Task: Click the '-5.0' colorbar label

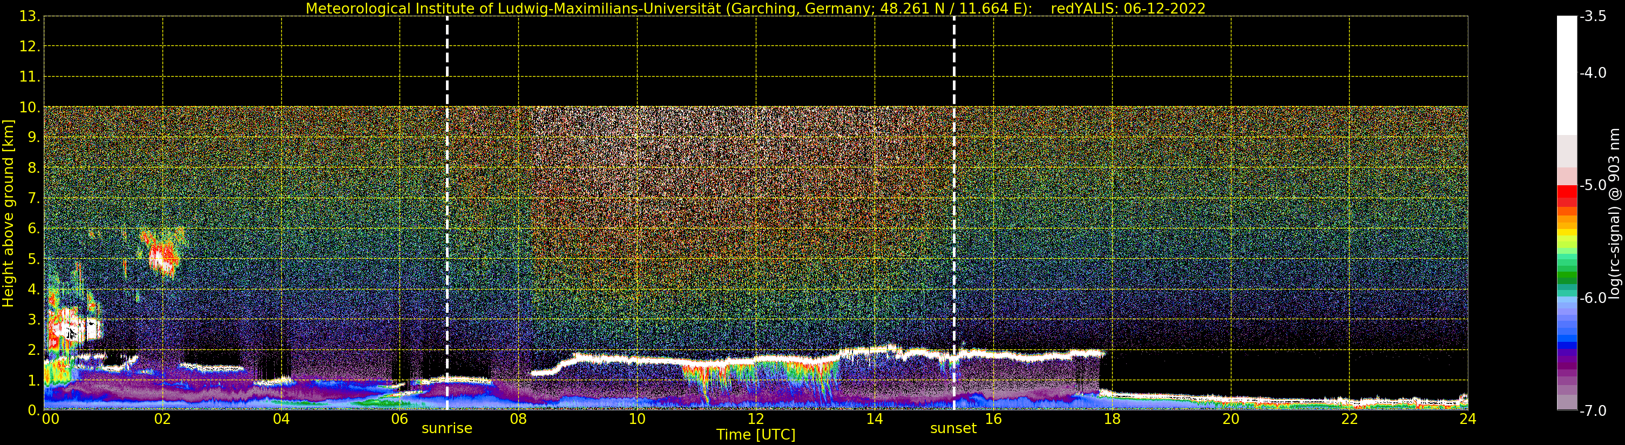Action: (x=1592, y=185)
